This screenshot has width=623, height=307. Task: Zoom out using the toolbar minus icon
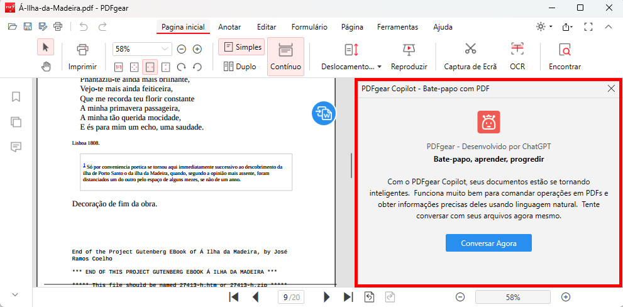182,49
